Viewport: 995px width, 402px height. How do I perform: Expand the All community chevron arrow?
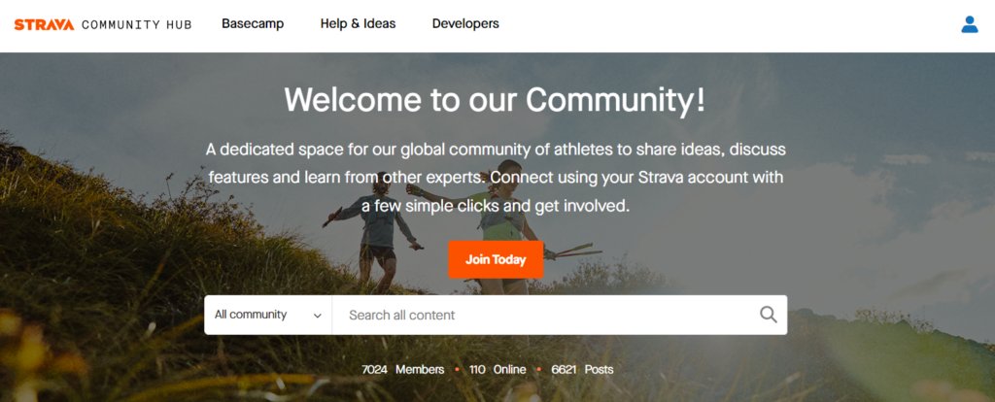point(318,316)
